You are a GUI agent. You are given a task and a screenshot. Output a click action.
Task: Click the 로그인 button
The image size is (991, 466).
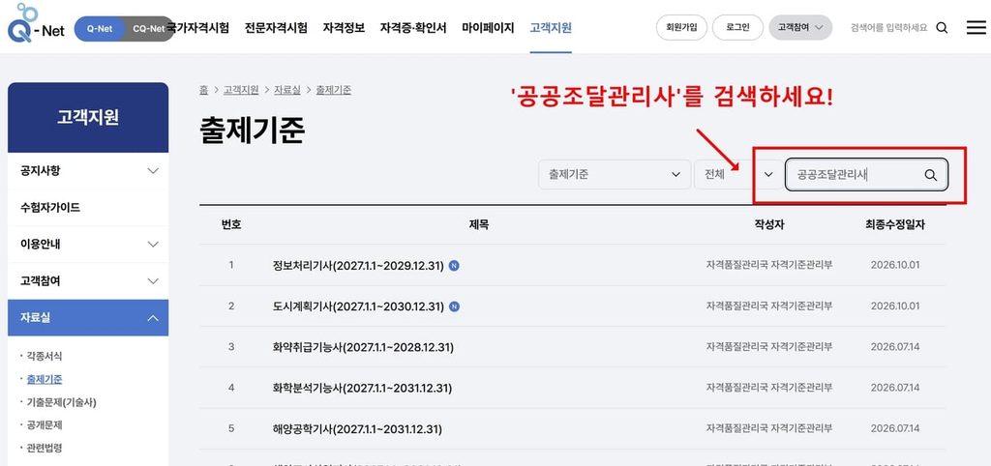coord(737,28)
